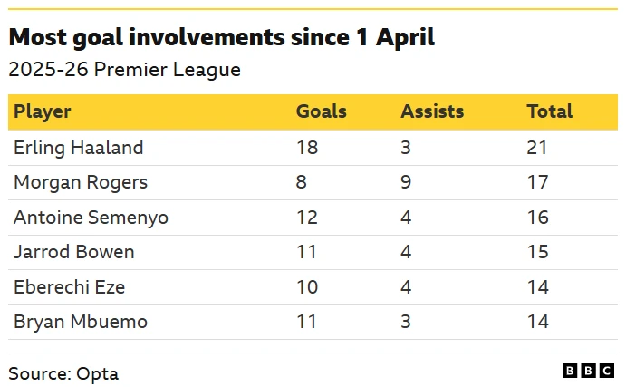The image size is (626, 387).
Task: Click Morgan Rogers' assists value 9
Action: pos(406,182)
